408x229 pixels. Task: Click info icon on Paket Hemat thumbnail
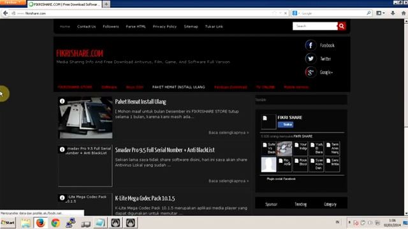(62, 101)
